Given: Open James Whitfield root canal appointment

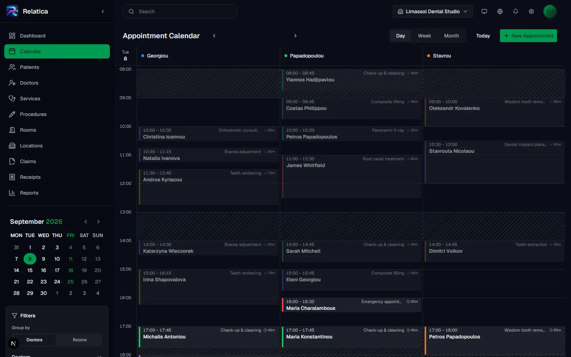Looking at the screenshot, I should click(x=351, y=176).
